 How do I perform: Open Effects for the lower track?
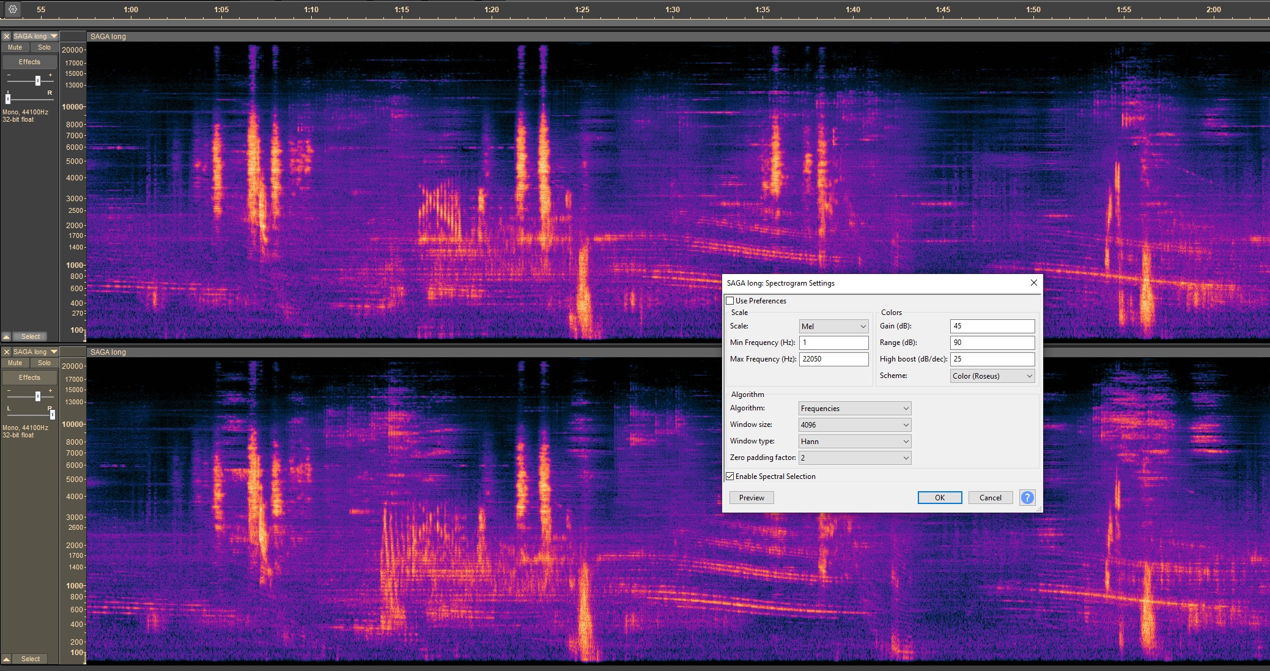[29, 377]
